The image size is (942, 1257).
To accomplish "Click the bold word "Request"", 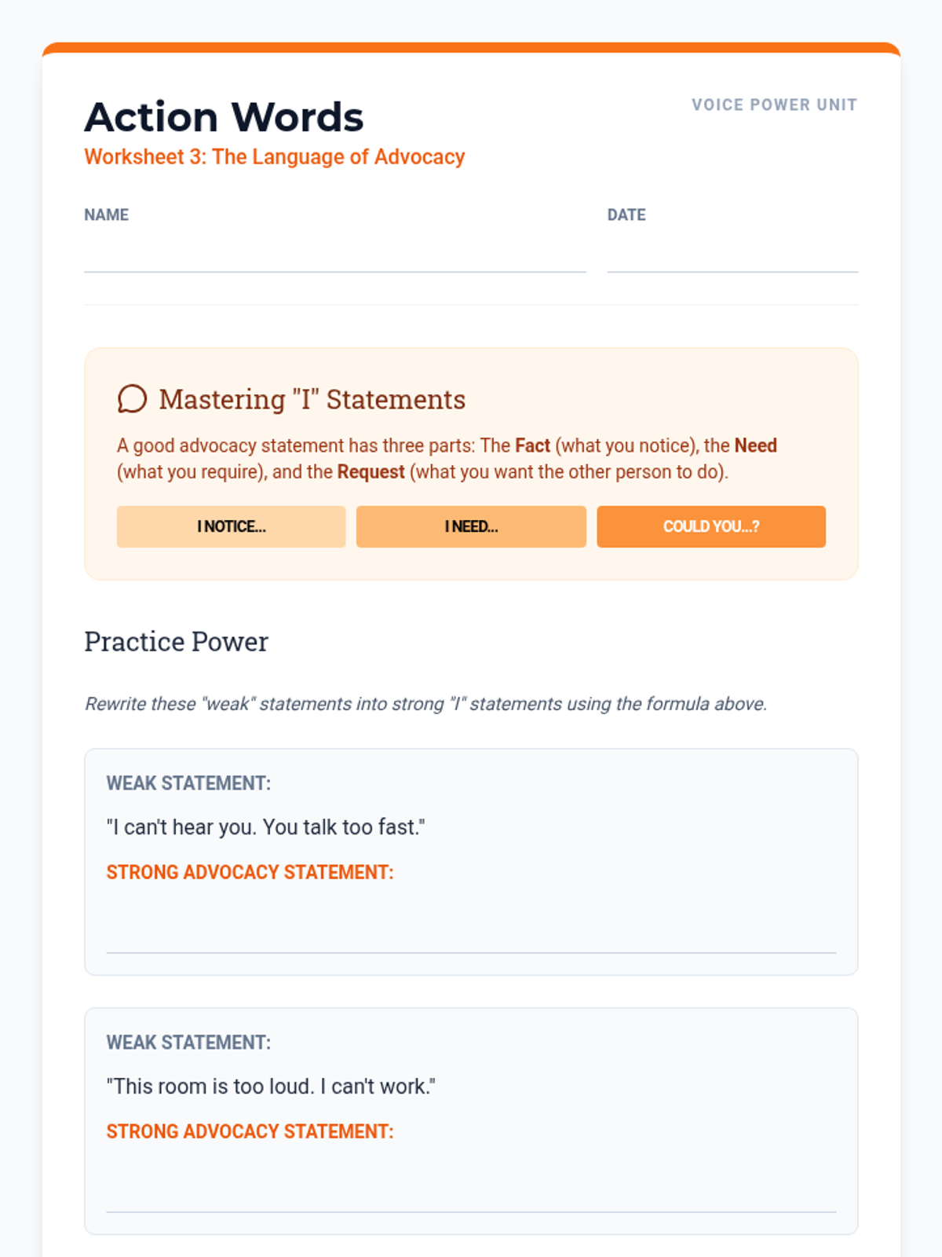I will (x=371, y=472).
